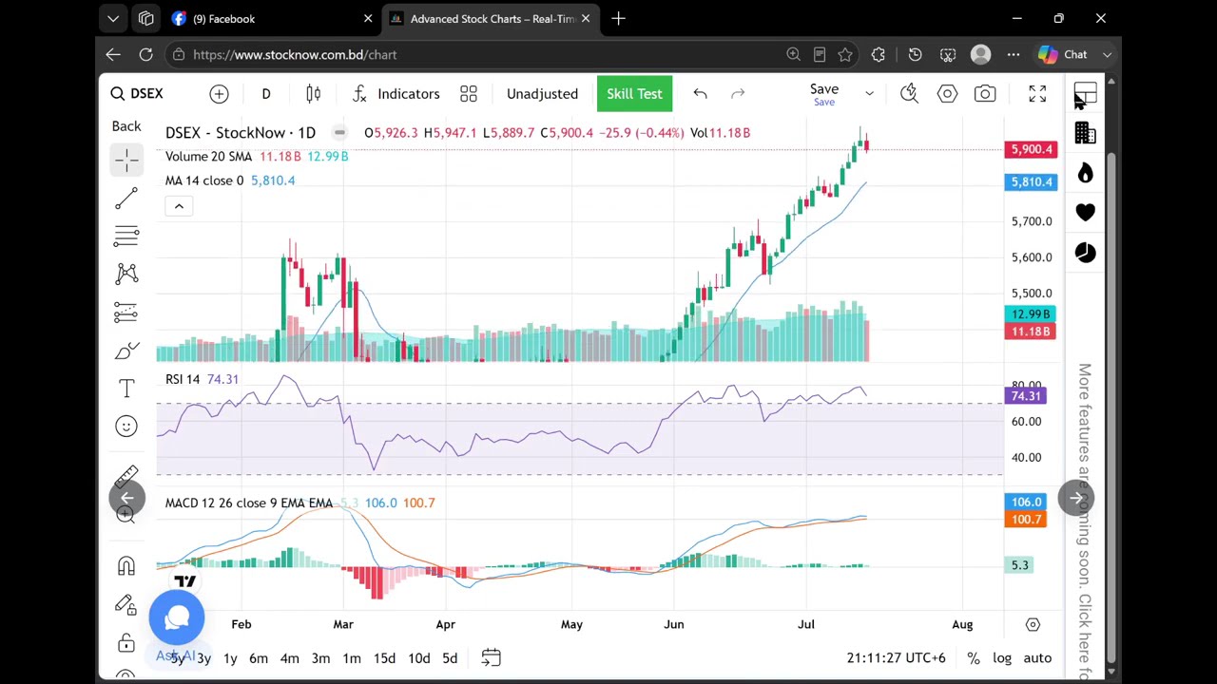Toggle auto scale on price axis

pyautogui.click(x=1037, y=657)
